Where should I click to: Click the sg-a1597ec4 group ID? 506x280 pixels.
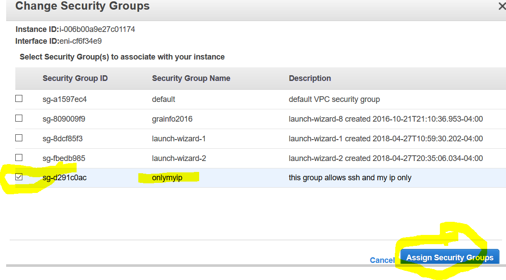pos(64,99)
